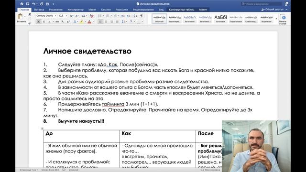
Task: Toggle superscript formatting X²
Action: click(x=68, y=21)
